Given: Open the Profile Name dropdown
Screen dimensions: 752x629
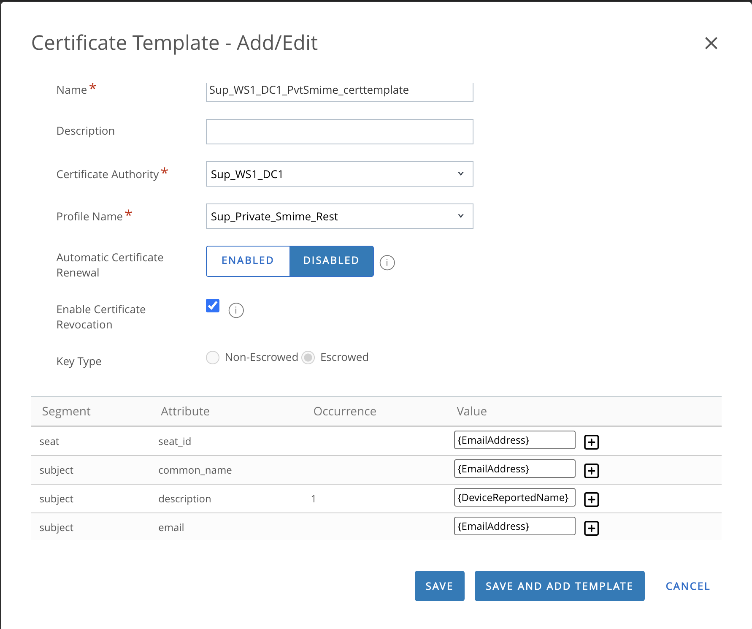Looking at the screenshot, I should [339, 216].
